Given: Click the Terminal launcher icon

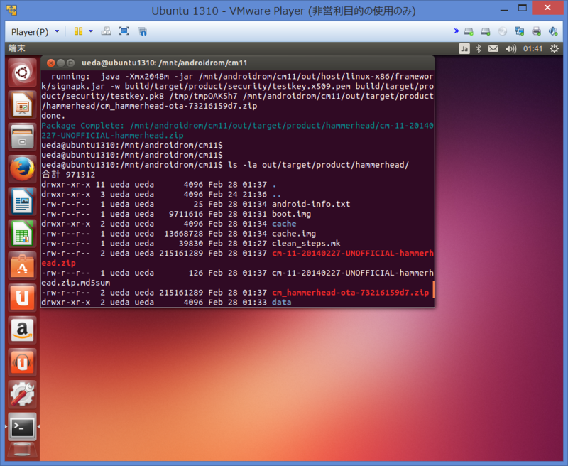Looking at the screenshot, I should (x=22, y=427).
